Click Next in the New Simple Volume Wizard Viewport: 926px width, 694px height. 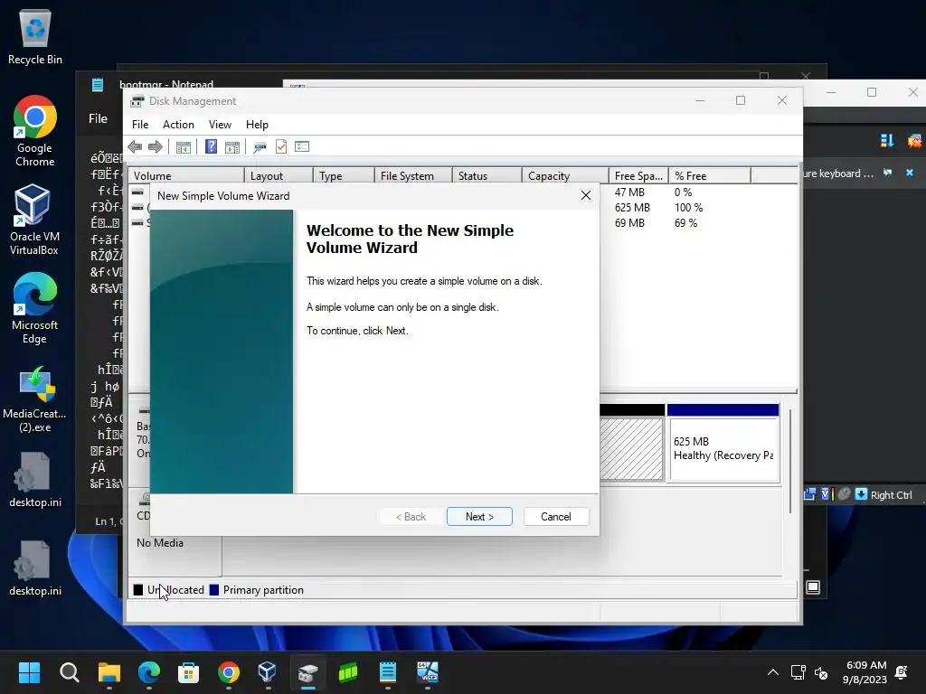coord(479,516)
